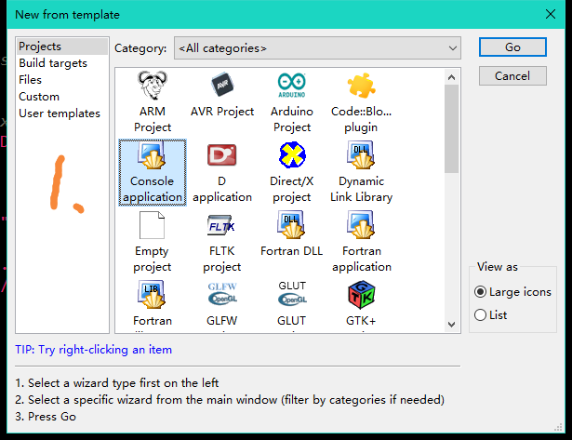Close the New from template dialog
Image resolution: width=572 pixels, height=440 pixels.
pos(551,14)
